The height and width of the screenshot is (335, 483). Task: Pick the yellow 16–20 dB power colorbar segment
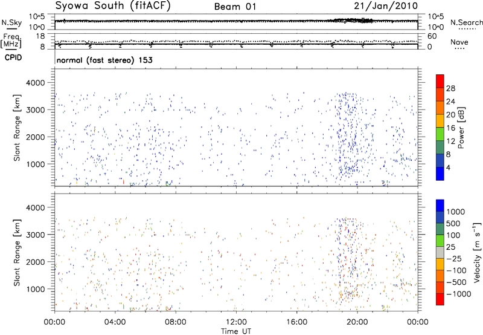click(440, 121)
